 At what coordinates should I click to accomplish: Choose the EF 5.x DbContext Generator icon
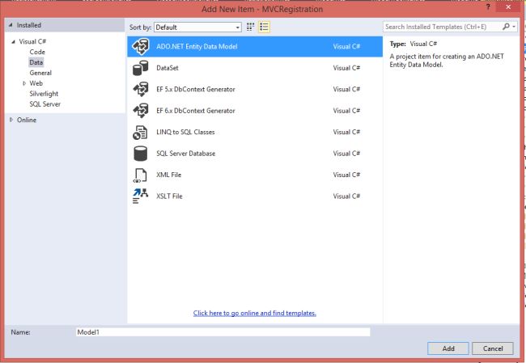tap(141, 90)
